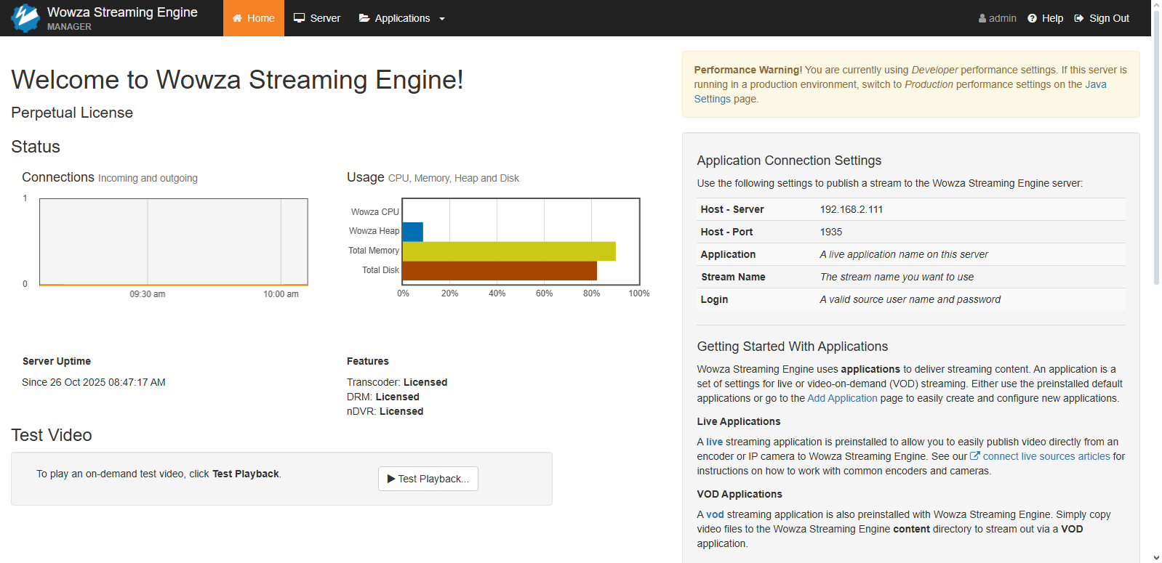Click the external link icon before connect live sources

point(975,456)
